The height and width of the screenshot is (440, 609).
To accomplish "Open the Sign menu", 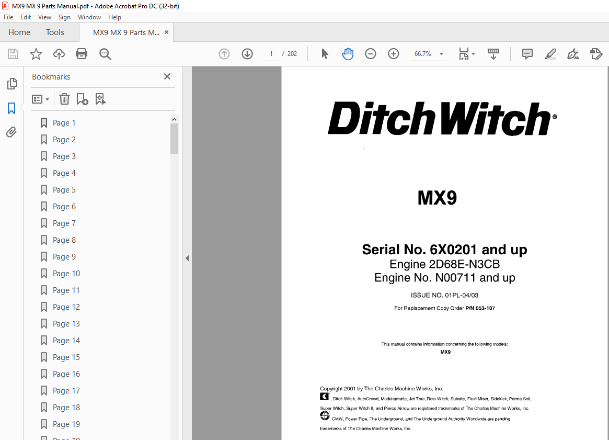I will 64,17.
